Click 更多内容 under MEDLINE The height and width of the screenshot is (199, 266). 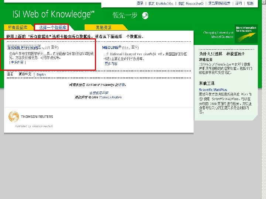point(111,63)
